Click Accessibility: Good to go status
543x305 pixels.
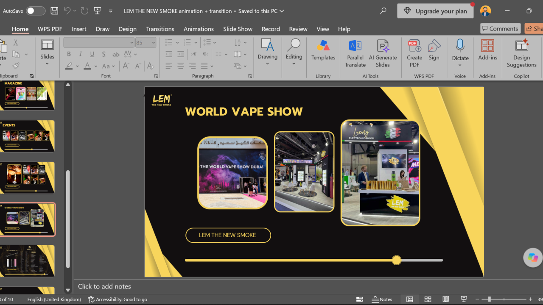(118, 299)
